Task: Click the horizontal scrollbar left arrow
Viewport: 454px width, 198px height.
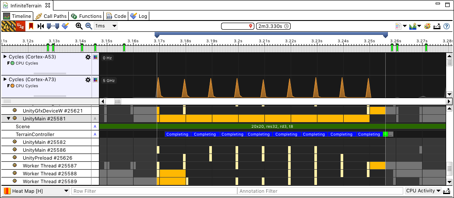Action: [103, 101]
